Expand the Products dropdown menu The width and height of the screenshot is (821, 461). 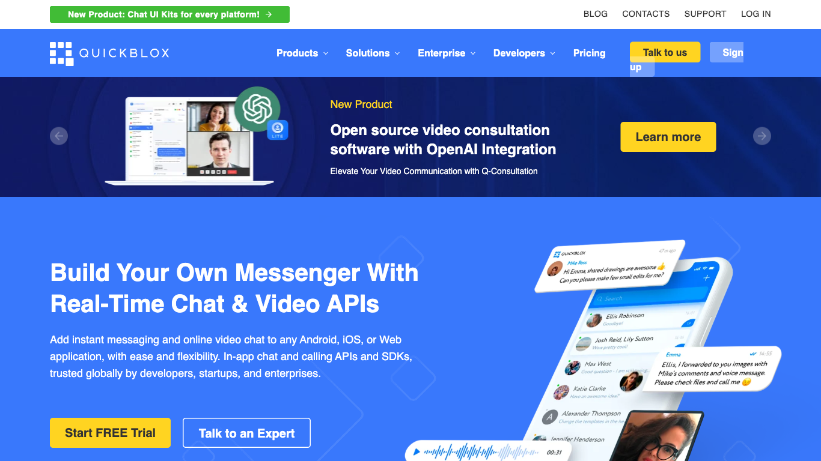[x=302, y=53]
